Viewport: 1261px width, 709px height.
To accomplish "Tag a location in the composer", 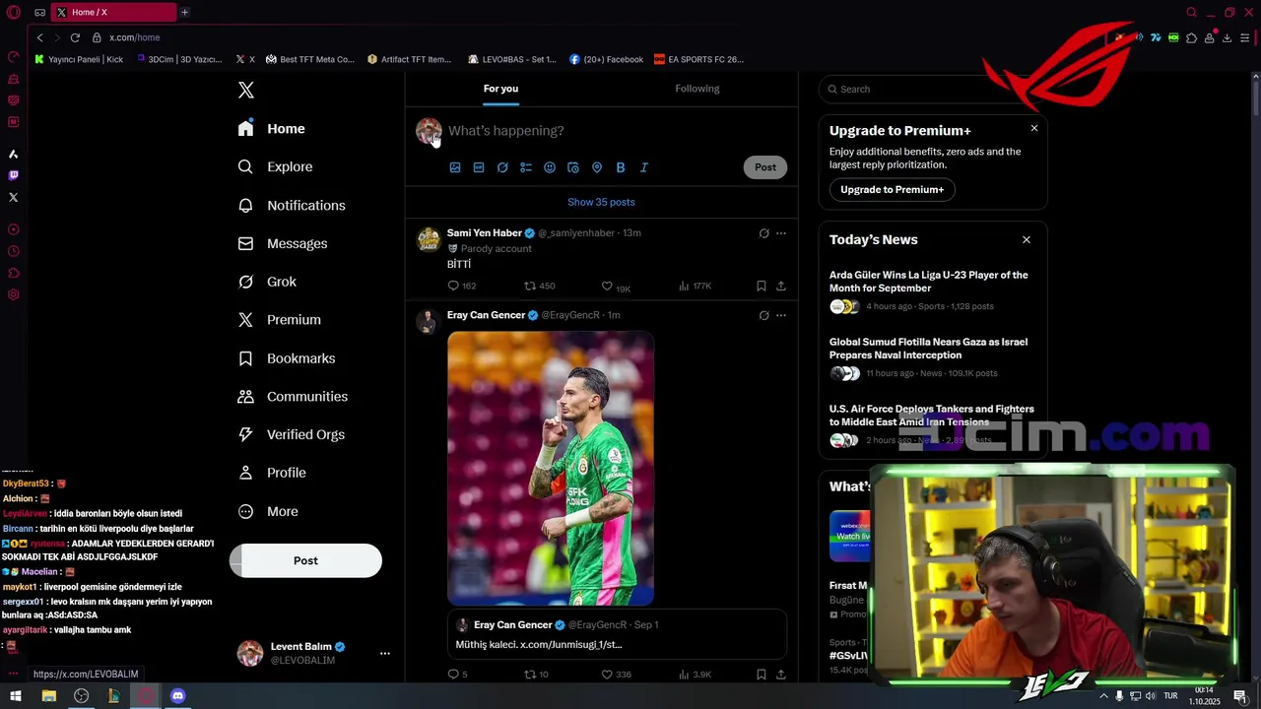I will click(597, 167).
